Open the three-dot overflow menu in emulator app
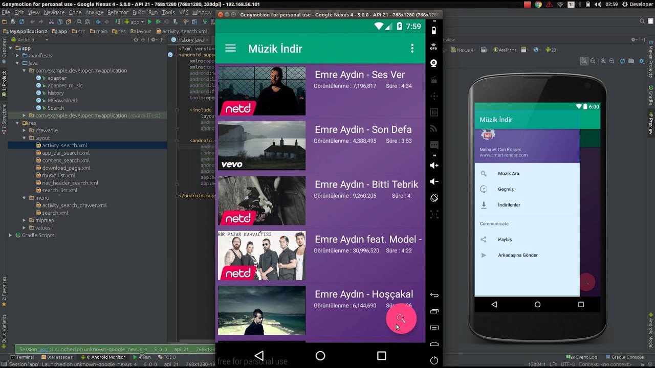 (412, 48)
